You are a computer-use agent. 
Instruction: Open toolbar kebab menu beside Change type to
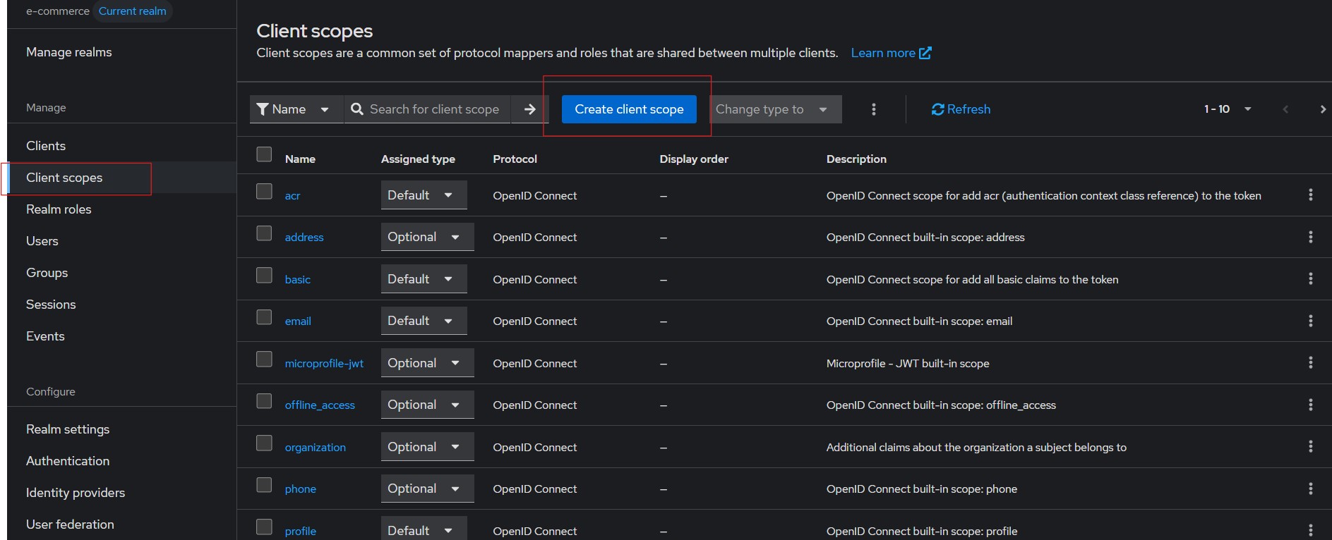[873, 109]
